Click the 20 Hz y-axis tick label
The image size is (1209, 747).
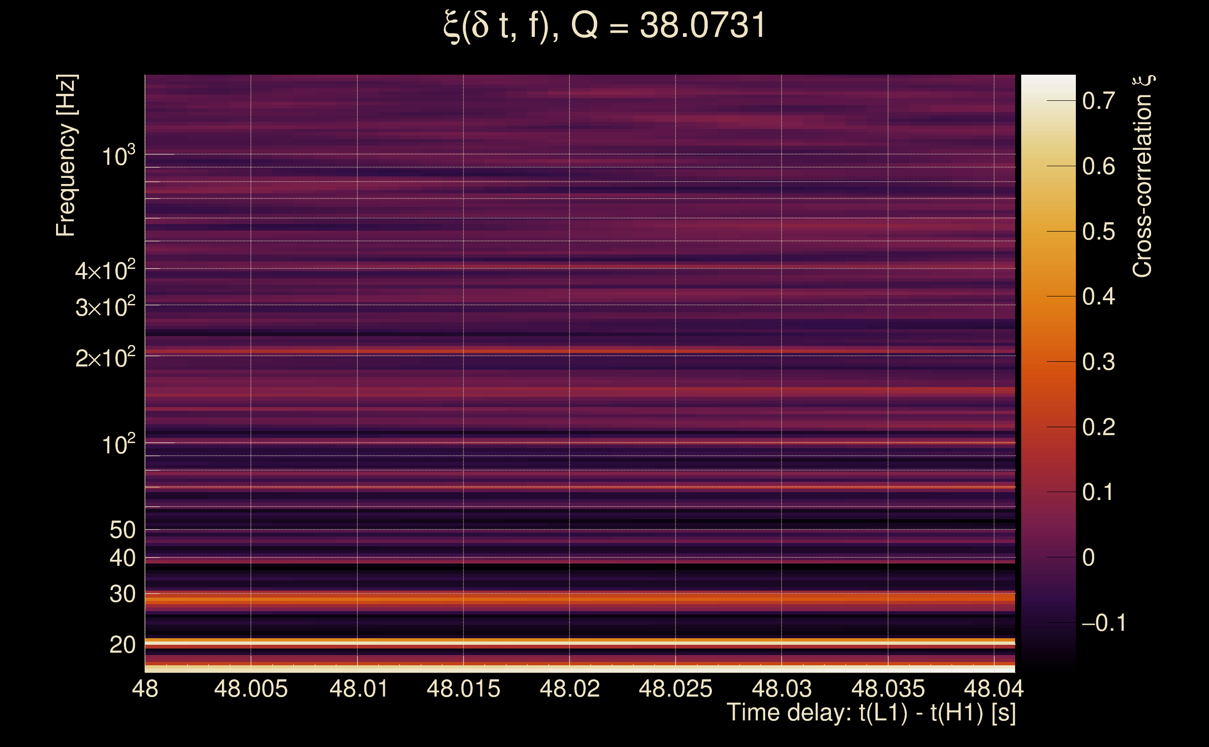pos(122,645)
